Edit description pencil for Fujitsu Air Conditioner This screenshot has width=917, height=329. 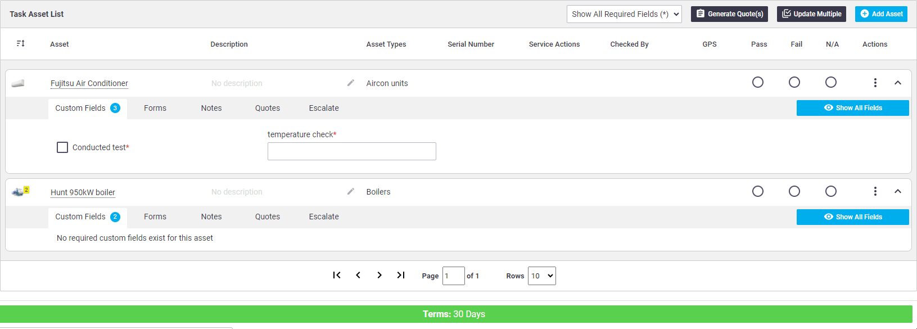point(351,83)
